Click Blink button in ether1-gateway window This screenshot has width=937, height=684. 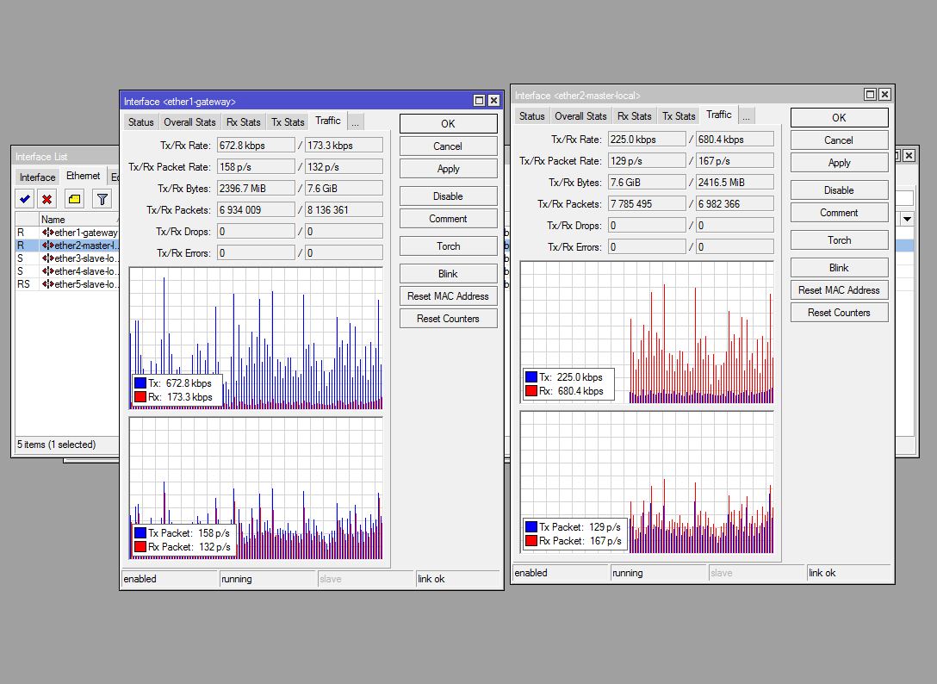(448, 274)
